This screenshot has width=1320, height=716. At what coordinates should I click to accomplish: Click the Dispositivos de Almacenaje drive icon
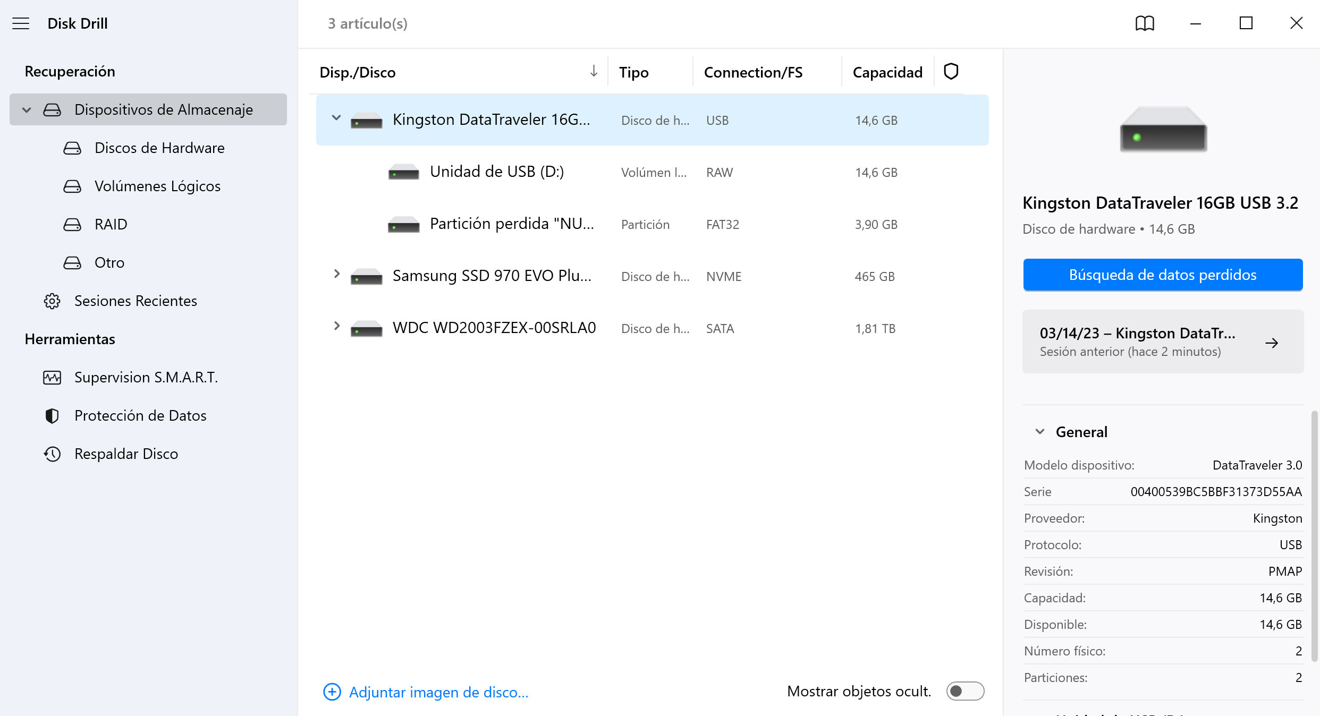[52, 110]
